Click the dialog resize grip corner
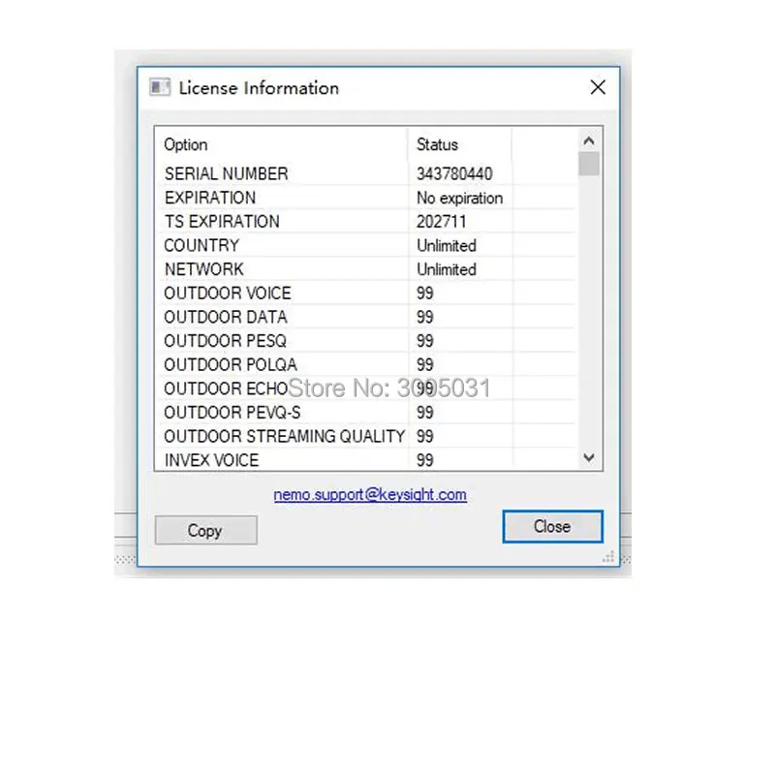This screenshot has width=775, height=775. [608, 556]
